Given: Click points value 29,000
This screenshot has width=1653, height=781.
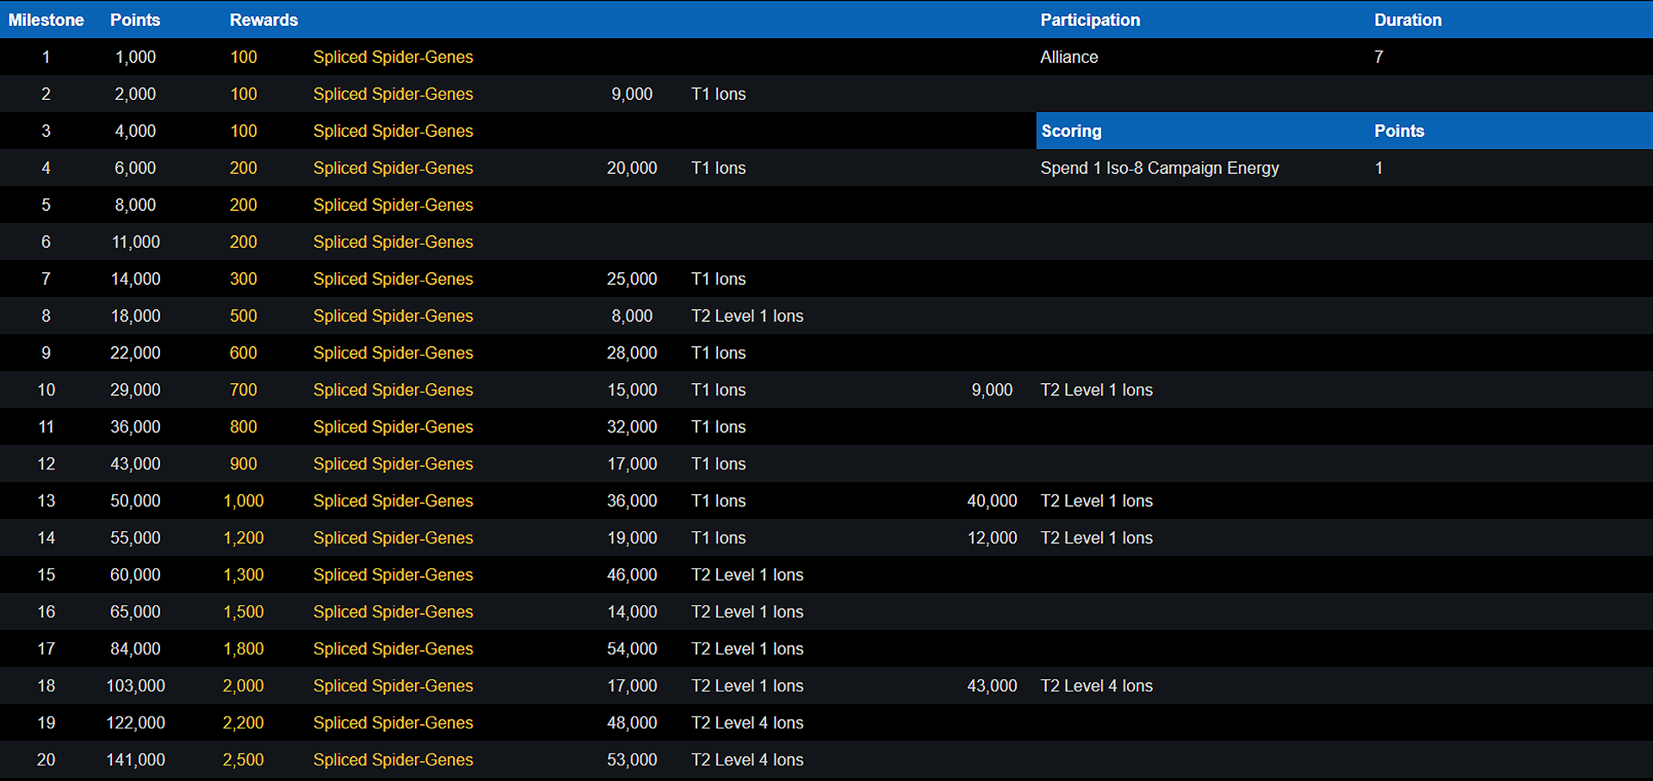Looking at the screenshot, I should 135,390.
